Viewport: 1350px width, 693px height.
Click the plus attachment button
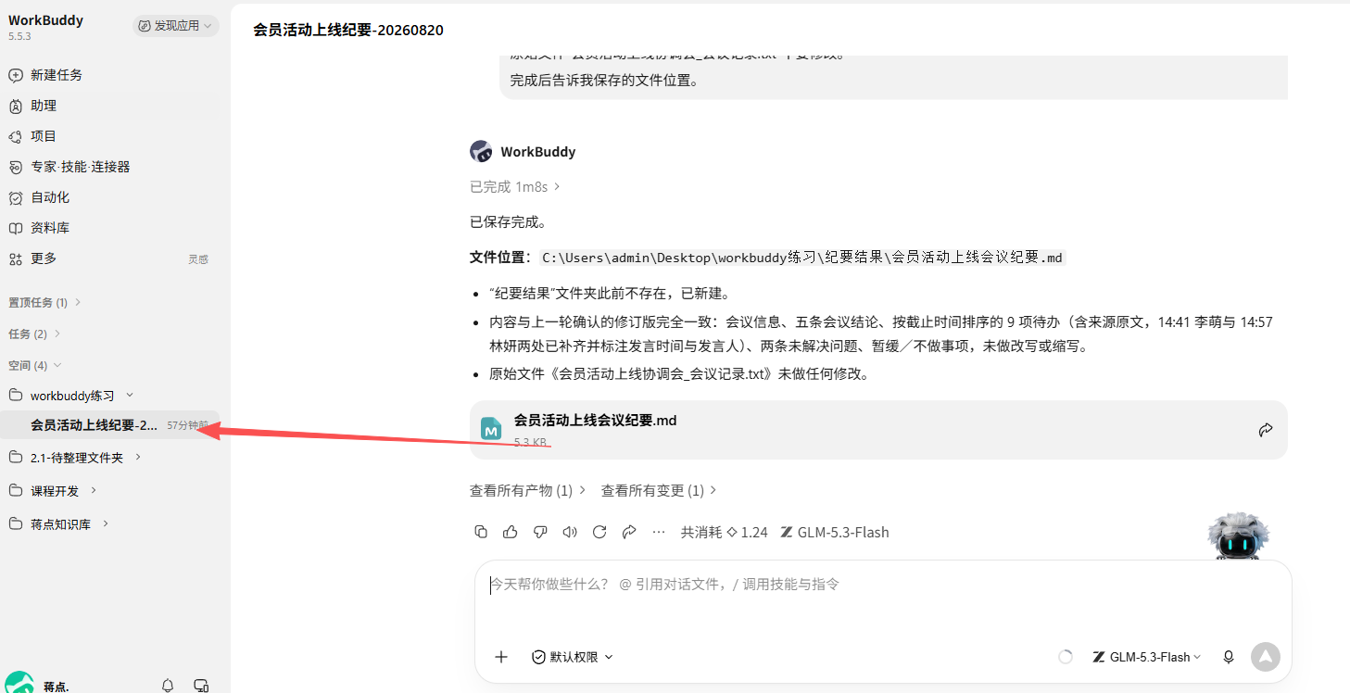(501, 657)
